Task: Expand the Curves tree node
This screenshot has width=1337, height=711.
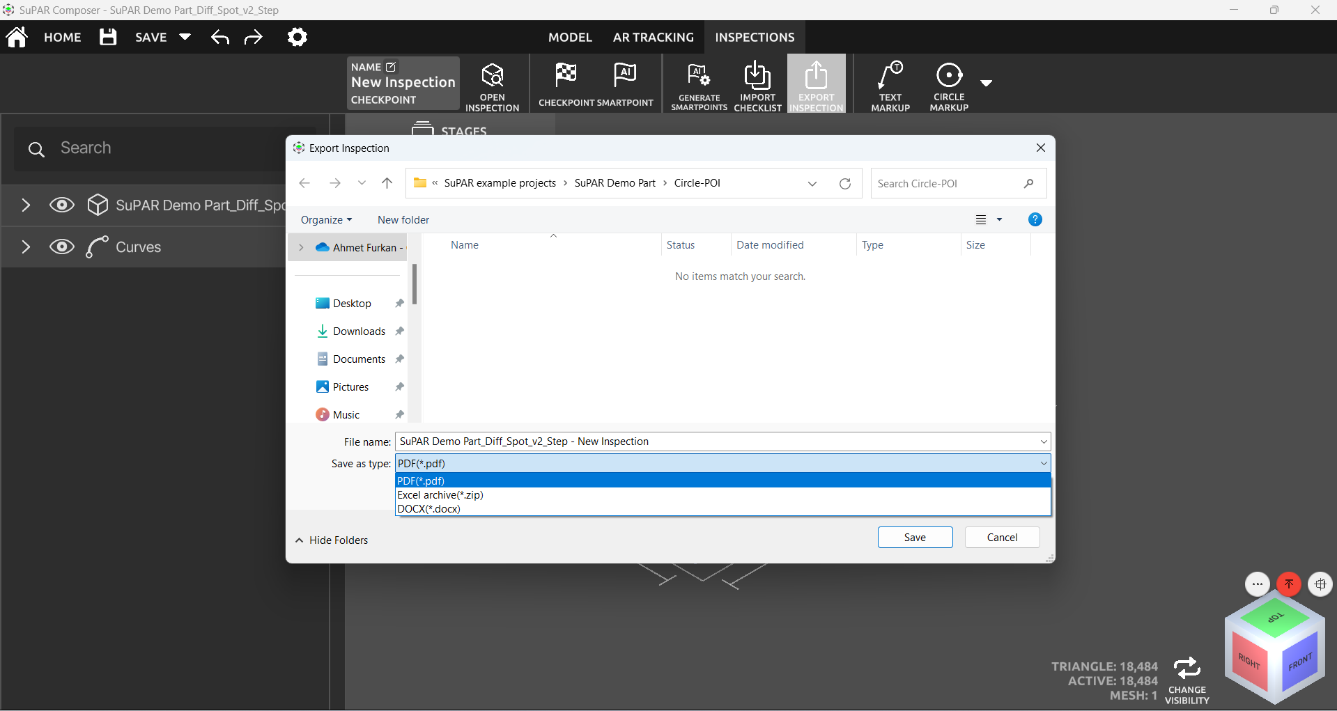Action: [x=26, y=247]
